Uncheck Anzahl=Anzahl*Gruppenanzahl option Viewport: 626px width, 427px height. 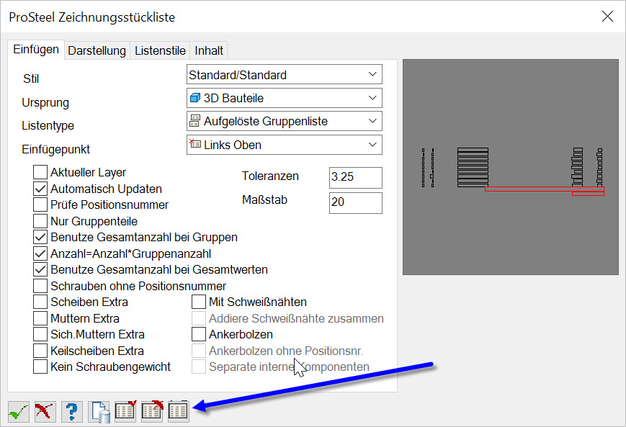click(x=40, y=253)
